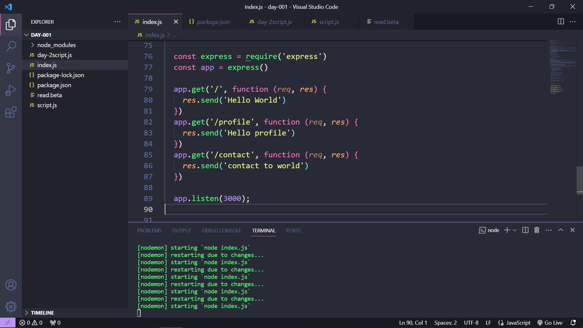
Task: Click the '/contact' route string
Action: 232,155
